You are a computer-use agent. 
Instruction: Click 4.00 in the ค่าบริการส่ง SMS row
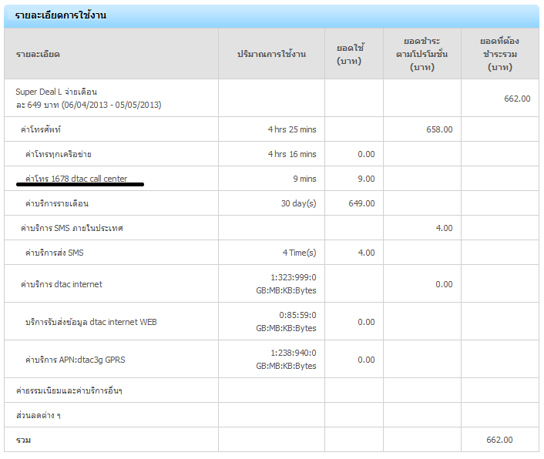(366, 253)
